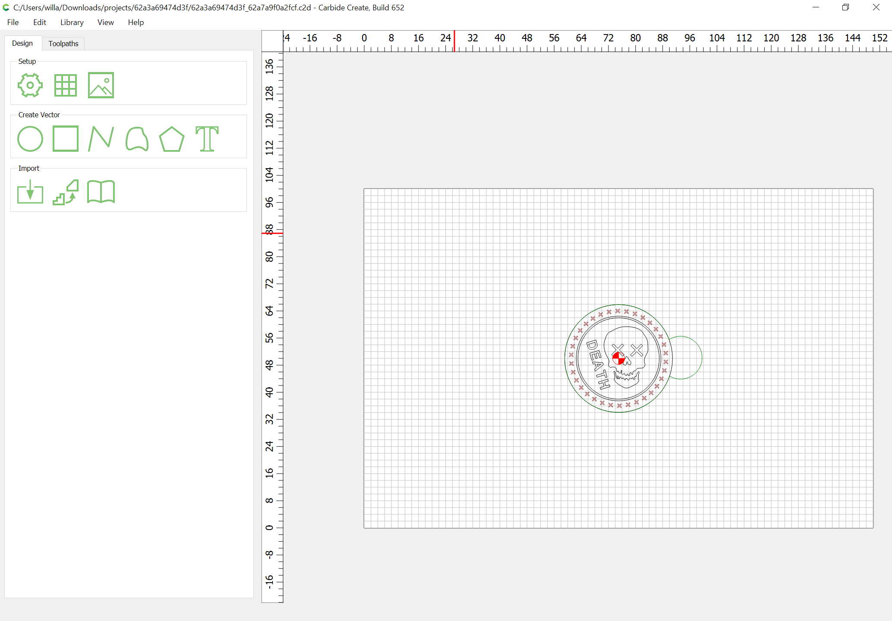This screenshot has height=621, width=892.
Task: Switch to the Design tab
Action: [22, 44]
